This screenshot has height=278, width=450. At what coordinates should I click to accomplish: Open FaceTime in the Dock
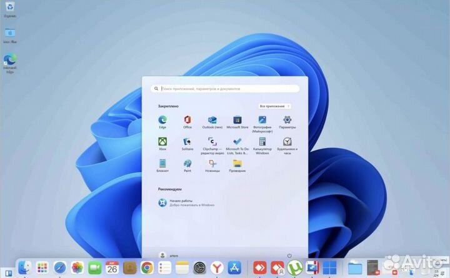[95, 268]
